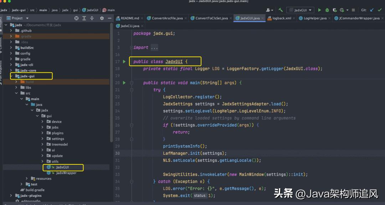The height and width of the screenshot is (205, 385).
Task: Run with Coverage shield icon
Action: [334, 10]
